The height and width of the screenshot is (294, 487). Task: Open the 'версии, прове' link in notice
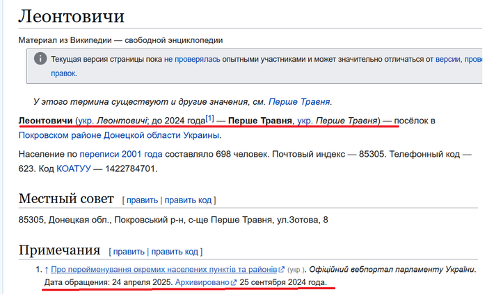coord(458,59)
